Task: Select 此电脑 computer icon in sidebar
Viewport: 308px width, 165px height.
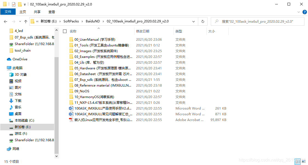Action: click(9, 68)
